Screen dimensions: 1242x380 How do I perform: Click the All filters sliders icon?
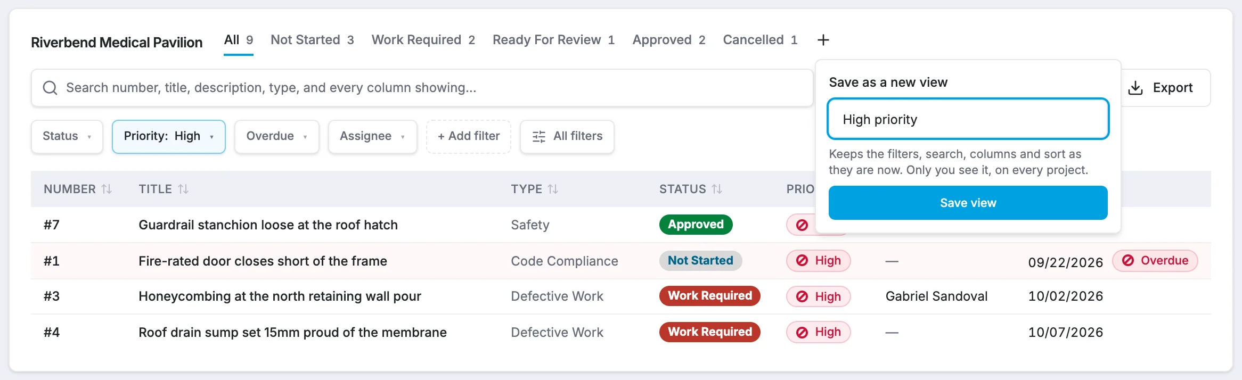coord(539,137)
